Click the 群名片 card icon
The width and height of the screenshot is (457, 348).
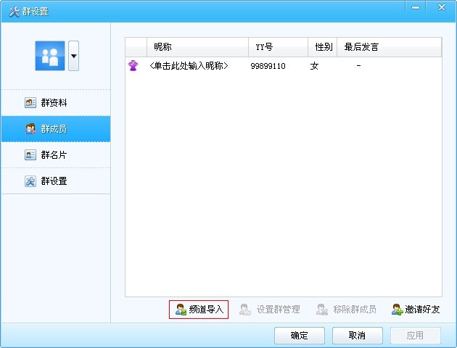click(30, 155)
